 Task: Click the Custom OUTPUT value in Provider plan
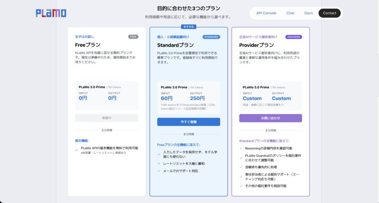click(281, 99)
